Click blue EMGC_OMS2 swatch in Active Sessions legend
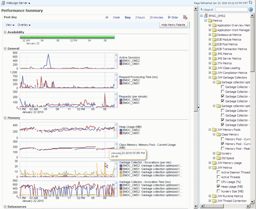This screenshot has height=209, width=256. pyautogui.click(x=121, y=61)
